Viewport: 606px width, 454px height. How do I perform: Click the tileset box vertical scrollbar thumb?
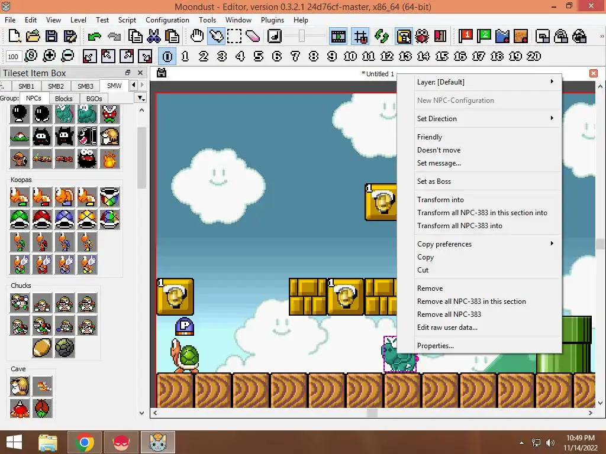tap(142, 157)
